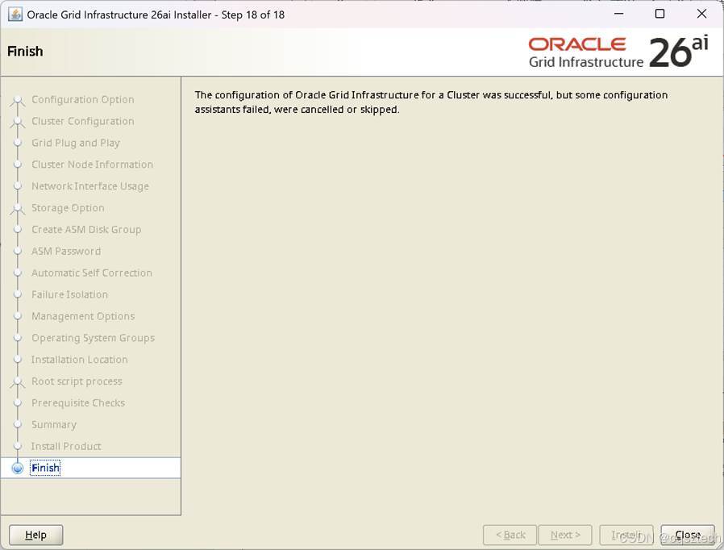Screen dimensions: 724x550
Task: Select the Install Product step
Action: [66, 446]
